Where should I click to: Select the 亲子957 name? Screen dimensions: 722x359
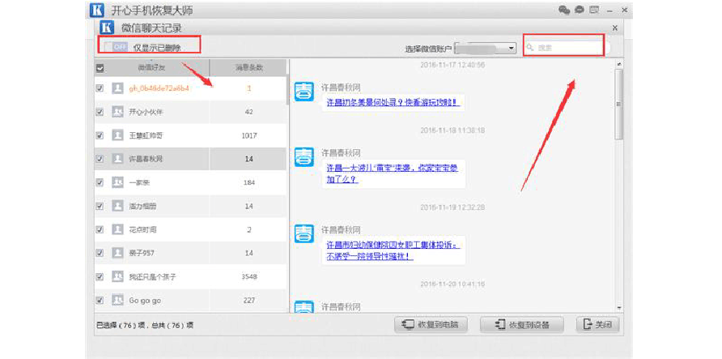click(x=142, y=253)
